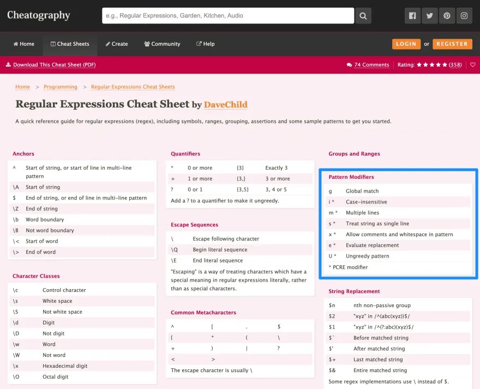Screen dimensions: 480x389
Task: Click the Escape Sequences heading
Action: pos(194,225)
